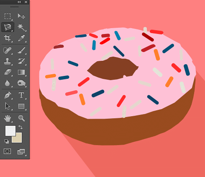Select the Zoom tool
Screen dimensions: 205x177
tap(22, 118)
